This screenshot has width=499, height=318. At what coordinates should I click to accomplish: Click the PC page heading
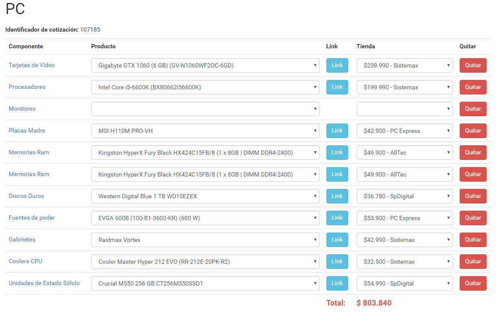pos(15,9)
